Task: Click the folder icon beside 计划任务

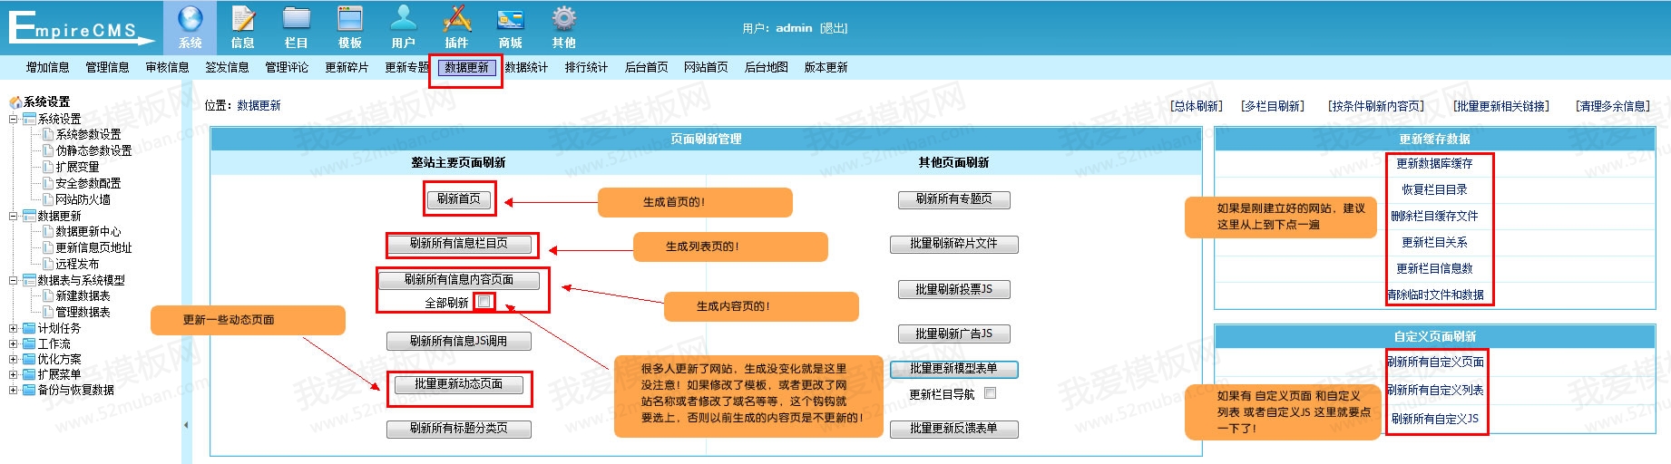Action: point(29,328)
